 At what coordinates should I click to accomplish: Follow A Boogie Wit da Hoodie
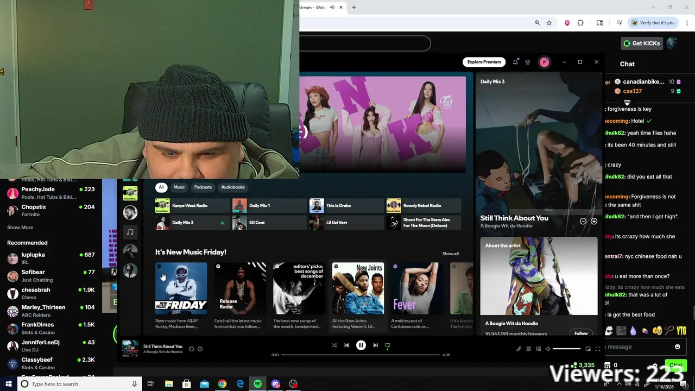[581, 333]
